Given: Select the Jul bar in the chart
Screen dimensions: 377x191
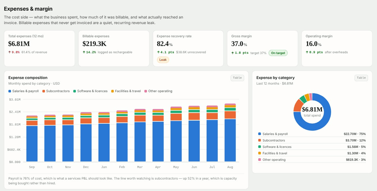Looking at the screenshot, I should pyautogui.click(x=212, y=134).
